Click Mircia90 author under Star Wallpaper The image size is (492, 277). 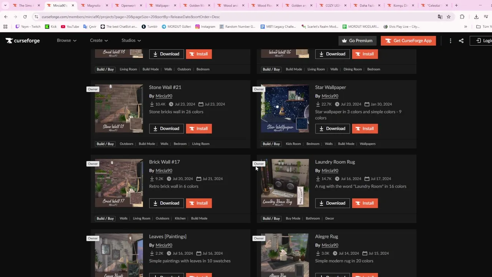coord(330,96)
